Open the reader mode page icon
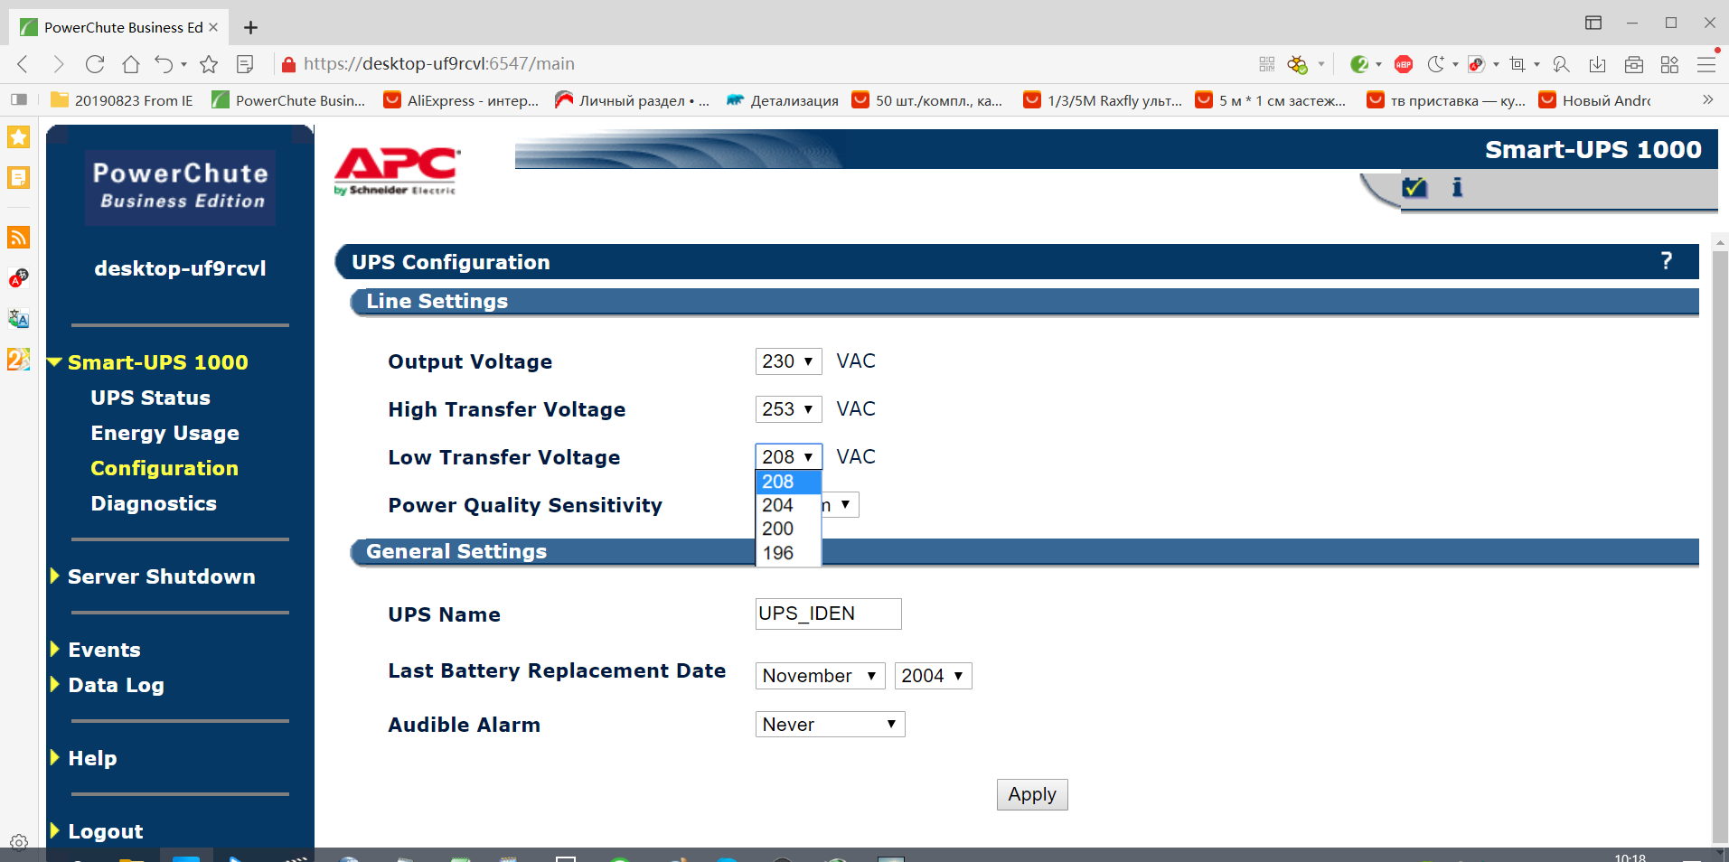This screenshot has height=862, width=1729. 245,64
